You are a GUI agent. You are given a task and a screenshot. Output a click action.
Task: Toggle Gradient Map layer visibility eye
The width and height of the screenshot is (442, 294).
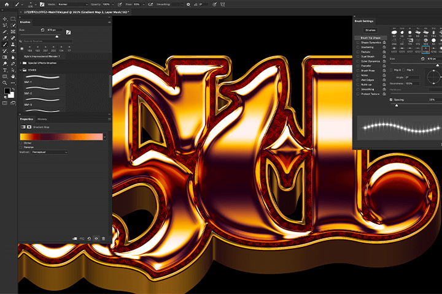click(96, 239)
